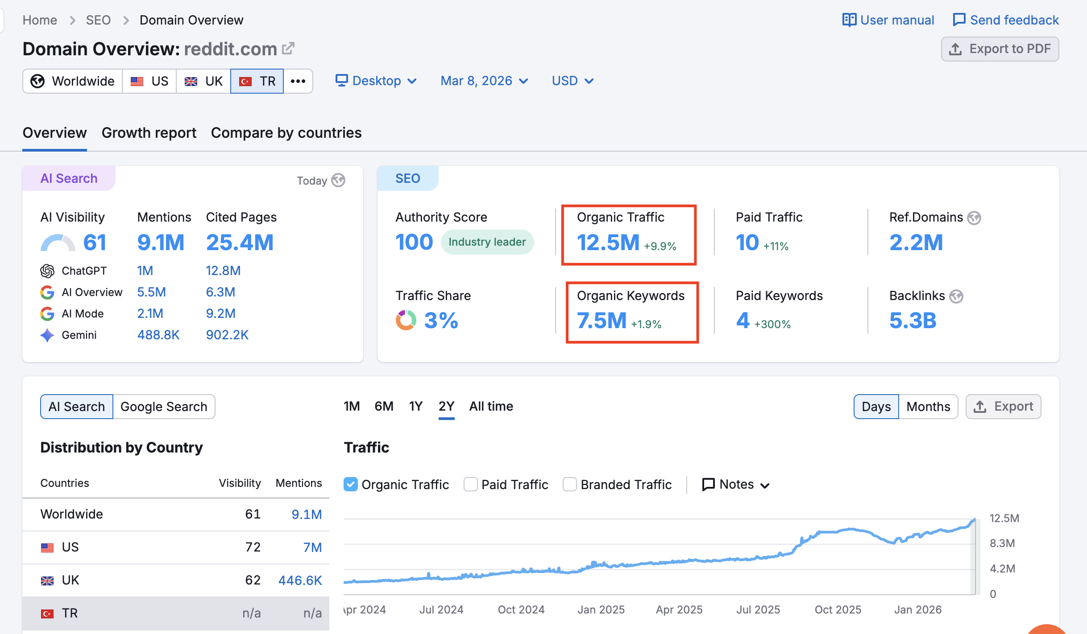Click the Send feedback speech bubble icon
This screenshot has width=1087, height=634.
958,20
